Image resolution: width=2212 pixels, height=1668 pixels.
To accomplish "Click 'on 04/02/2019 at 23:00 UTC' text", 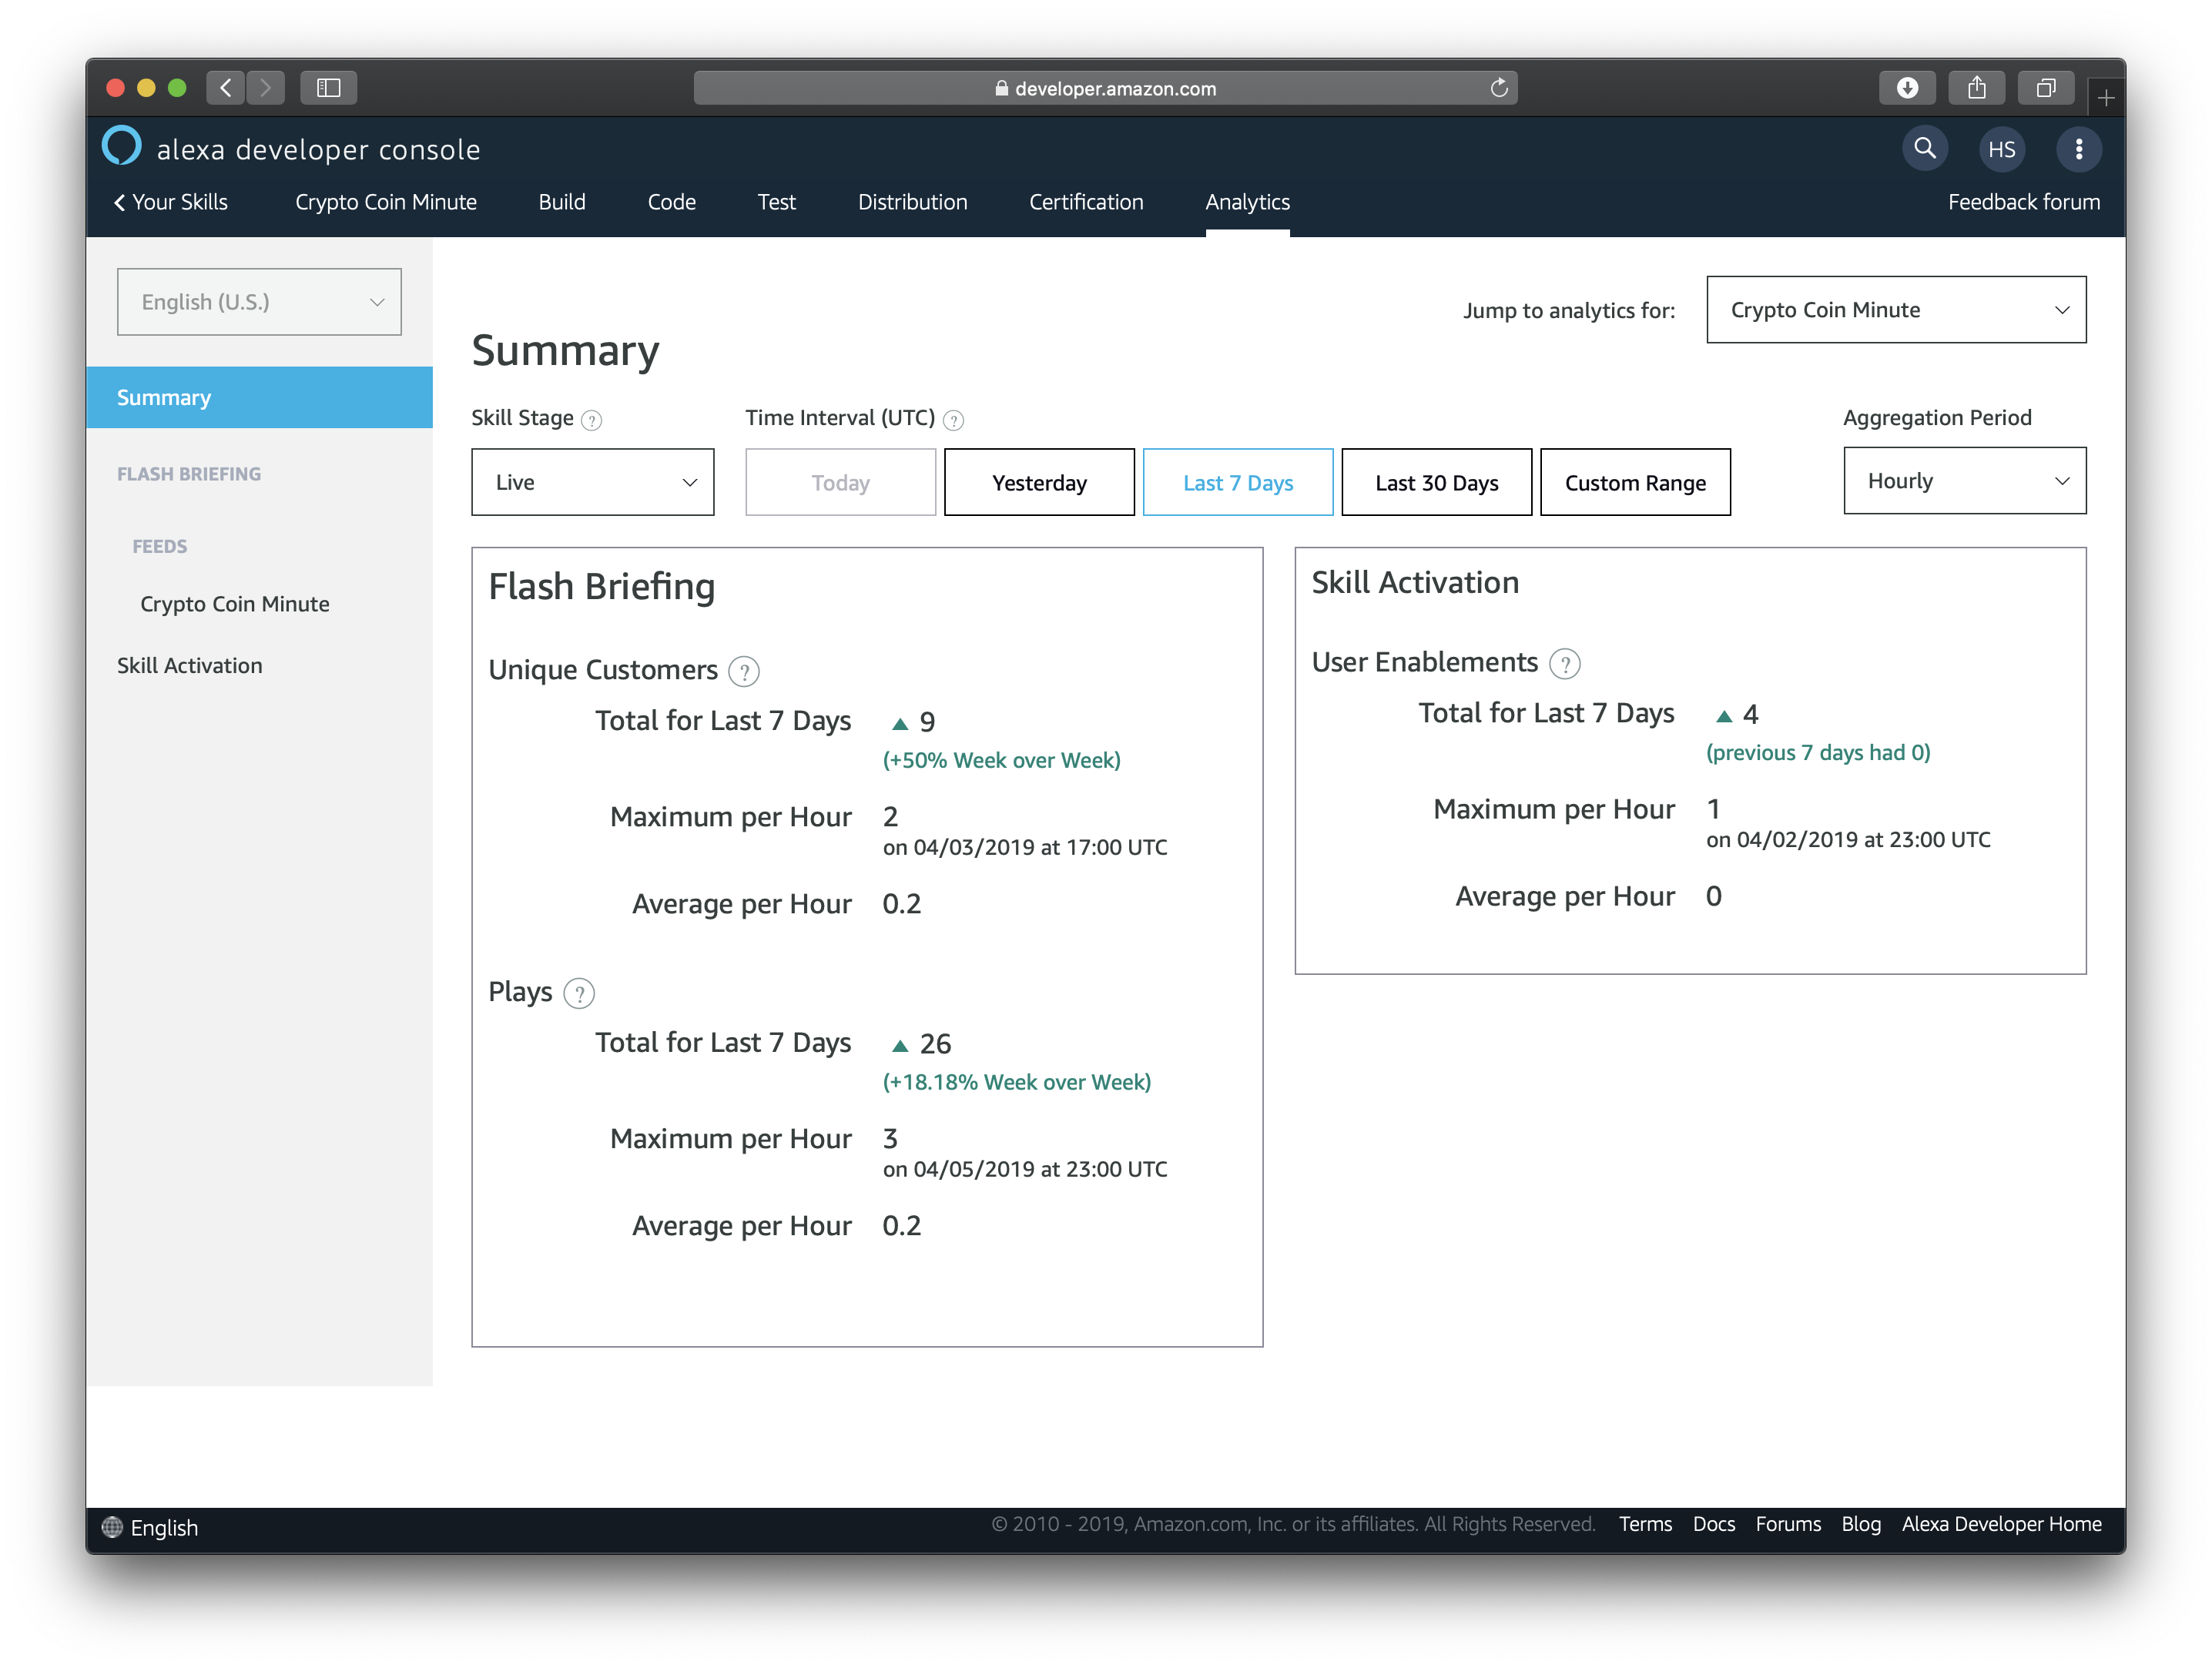I will pyautogui.click(x=1848, y=839).
